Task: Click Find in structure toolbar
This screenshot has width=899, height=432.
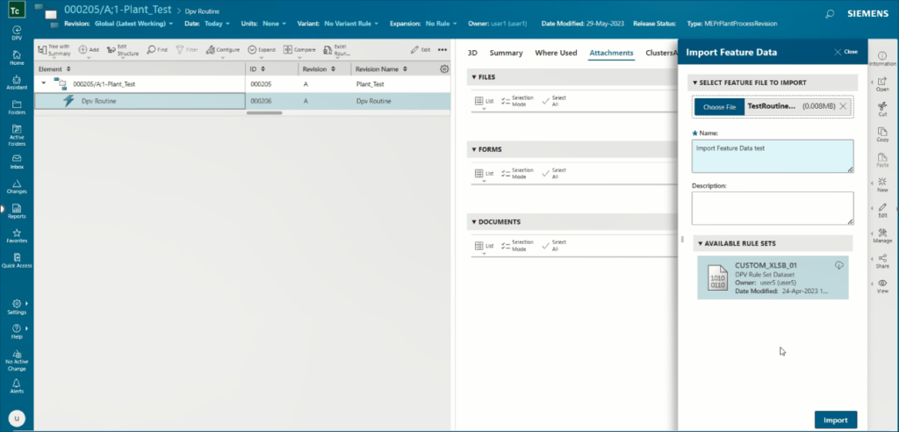Action: (x=157, y=50)
